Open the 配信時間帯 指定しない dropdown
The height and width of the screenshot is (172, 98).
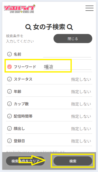coord(81,116)
